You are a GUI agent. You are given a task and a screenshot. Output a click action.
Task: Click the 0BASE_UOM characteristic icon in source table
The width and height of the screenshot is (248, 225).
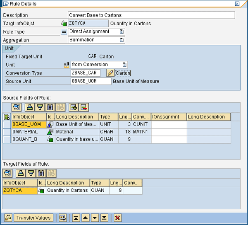point(50,124)
